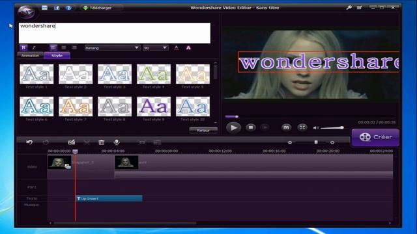Click the message icon in title bar
The height and width of the screenshot is (234, 417).
44,8
